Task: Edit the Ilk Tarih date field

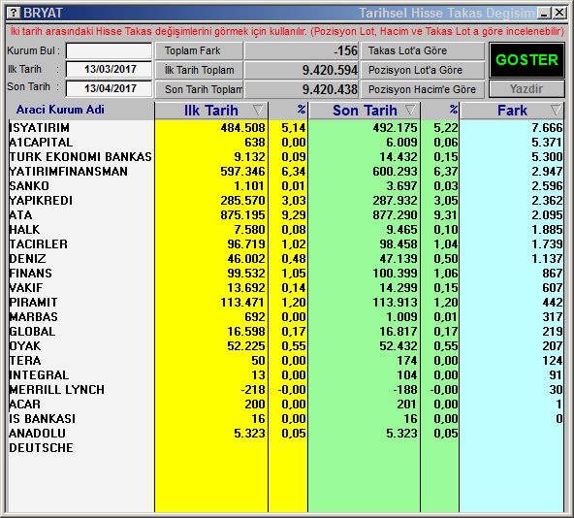Action: click(110, 69)
